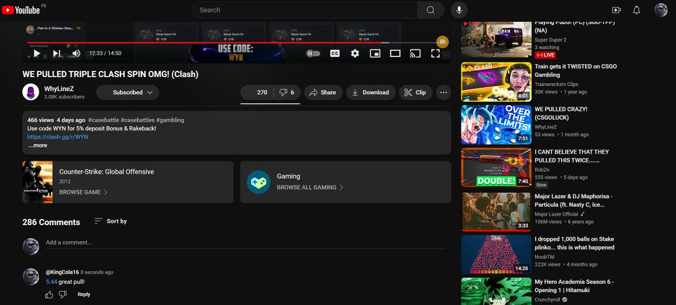Open the player settings gear
The height and width of the screenshot is (305, 676).
click(355, 53)
